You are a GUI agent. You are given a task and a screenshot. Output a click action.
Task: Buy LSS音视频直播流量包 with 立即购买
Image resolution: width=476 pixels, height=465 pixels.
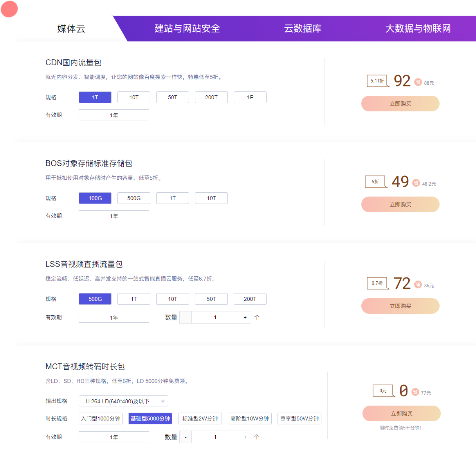(400, 306)
